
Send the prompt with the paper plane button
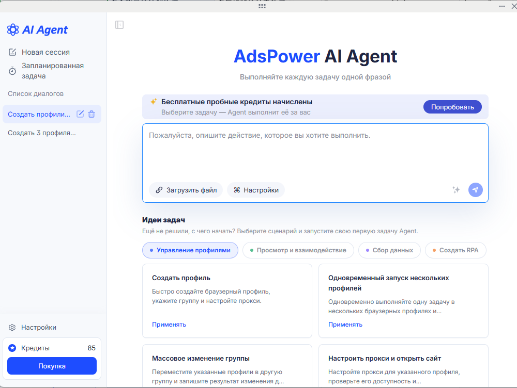pyautogui.click(x=476, y=190)
